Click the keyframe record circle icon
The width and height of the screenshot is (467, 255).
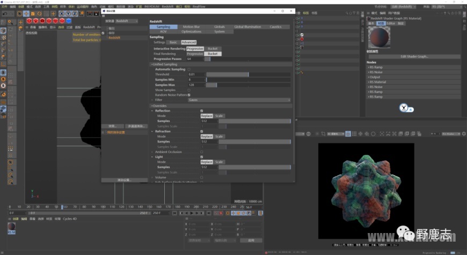pyautogui.click(x=228, y=213)
